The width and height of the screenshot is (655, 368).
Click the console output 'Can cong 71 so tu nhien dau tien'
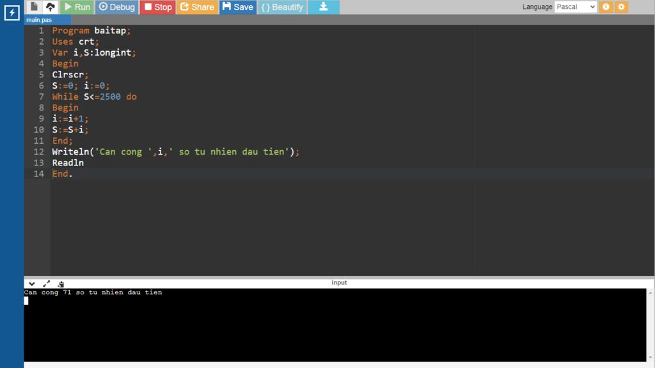[93, 293]
